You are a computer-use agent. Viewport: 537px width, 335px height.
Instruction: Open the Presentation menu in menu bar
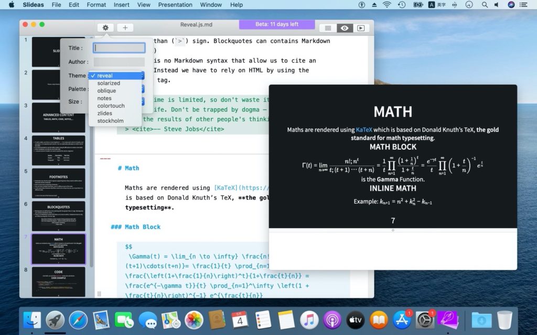(x=175, y=5)
